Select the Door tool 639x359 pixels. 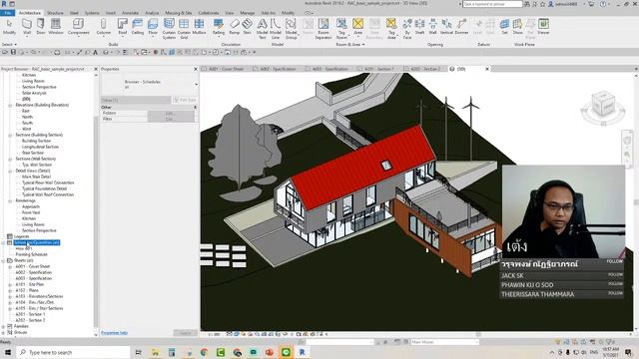(41, 27)
